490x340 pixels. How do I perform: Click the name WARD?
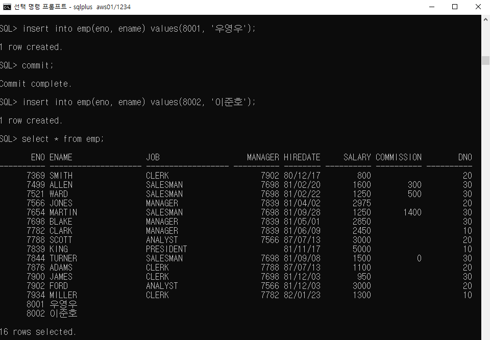(58, 194)
